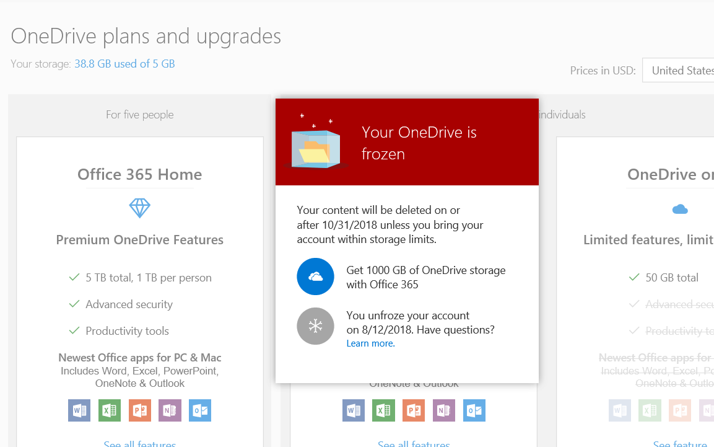Image resolution: width=714 pixels, height=447 pixels.
Task: Click the For five people heading
Action: [140, 114]
